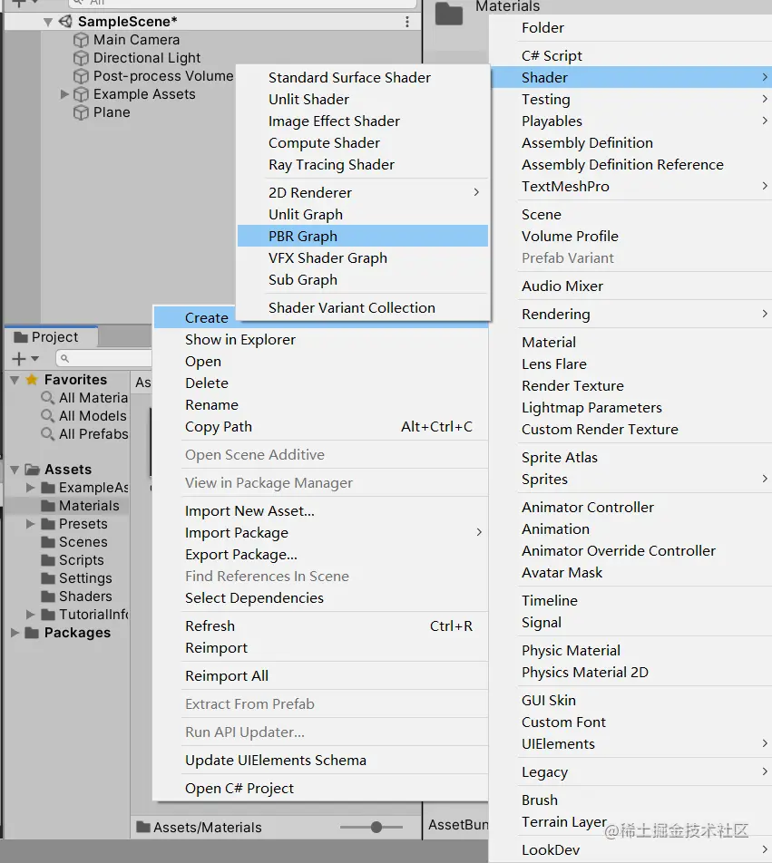772x863 pixels.
Task: Choose VFX Shader Graph
Action: [x=363, y=258]
